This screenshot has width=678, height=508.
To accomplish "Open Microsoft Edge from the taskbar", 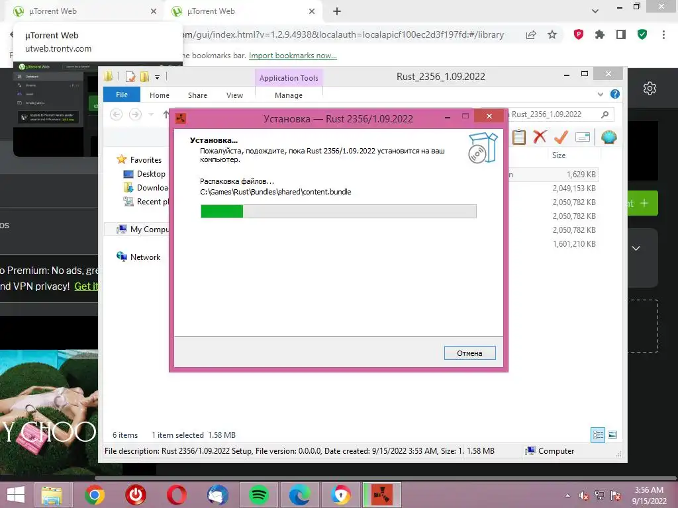I will point(300,495).
